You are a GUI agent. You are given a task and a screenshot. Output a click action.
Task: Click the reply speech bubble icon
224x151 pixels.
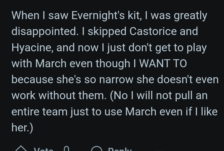coord(96,149)
